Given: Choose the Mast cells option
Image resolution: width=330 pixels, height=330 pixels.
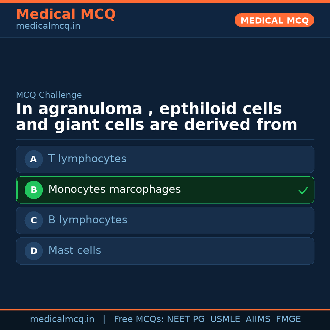Looking at the screenshot, I should (x=75, y=251).
